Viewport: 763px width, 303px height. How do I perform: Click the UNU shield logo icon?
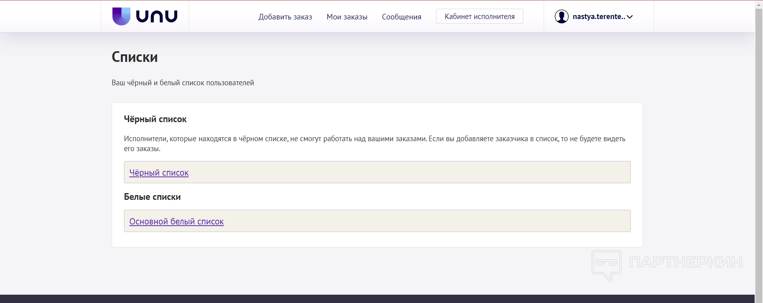click(121, 16)
